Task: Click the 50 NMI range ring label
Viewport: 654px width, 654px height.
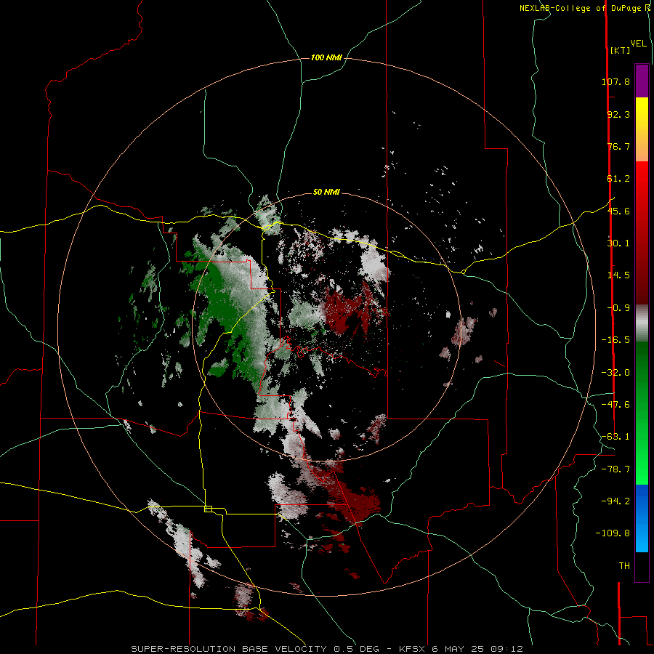Action: 326,193
